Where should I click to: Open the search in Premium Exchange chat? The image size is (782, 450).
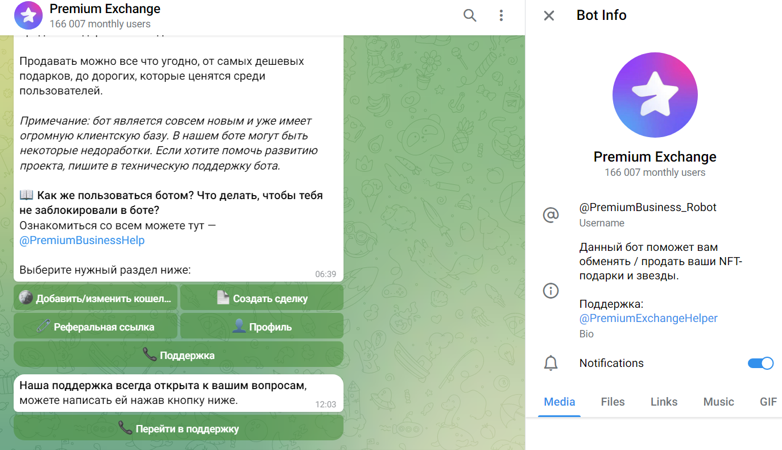[470, 15]
